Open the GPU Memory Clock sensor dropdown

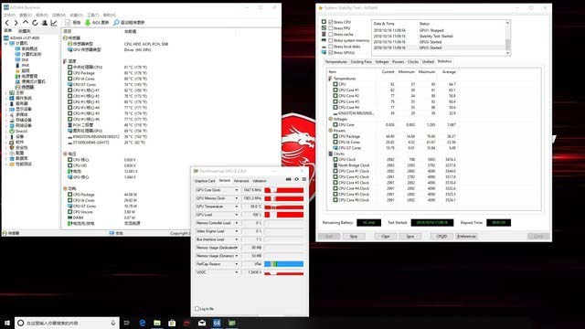(236, 198)
